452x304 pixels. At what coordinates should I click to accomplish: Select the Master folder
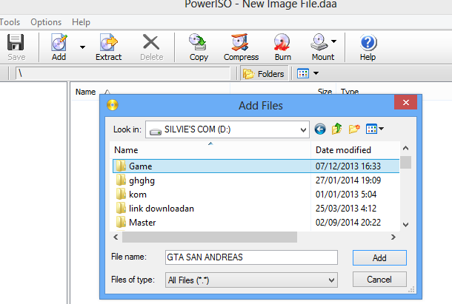click(142, 223)
